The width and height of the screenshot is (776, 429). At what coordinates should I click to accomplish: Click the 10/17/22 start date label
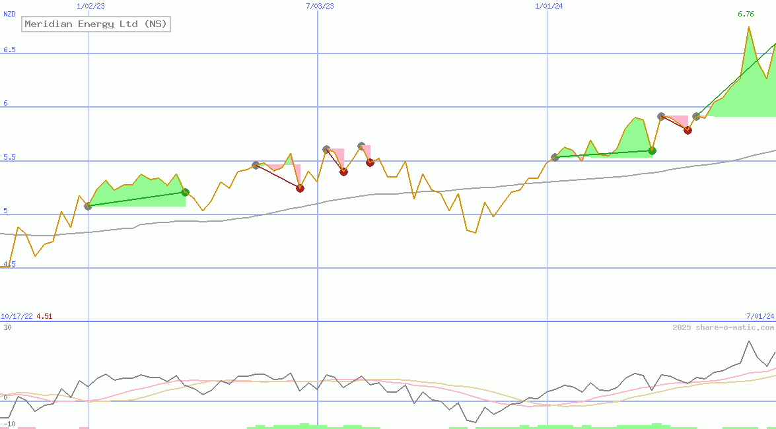tap(17, 316)
